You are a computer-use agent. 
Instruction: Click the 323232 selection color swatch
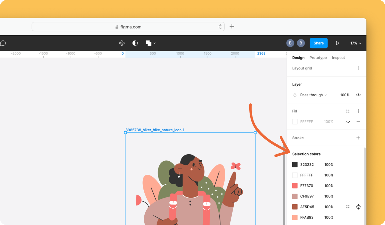[295, 165]
